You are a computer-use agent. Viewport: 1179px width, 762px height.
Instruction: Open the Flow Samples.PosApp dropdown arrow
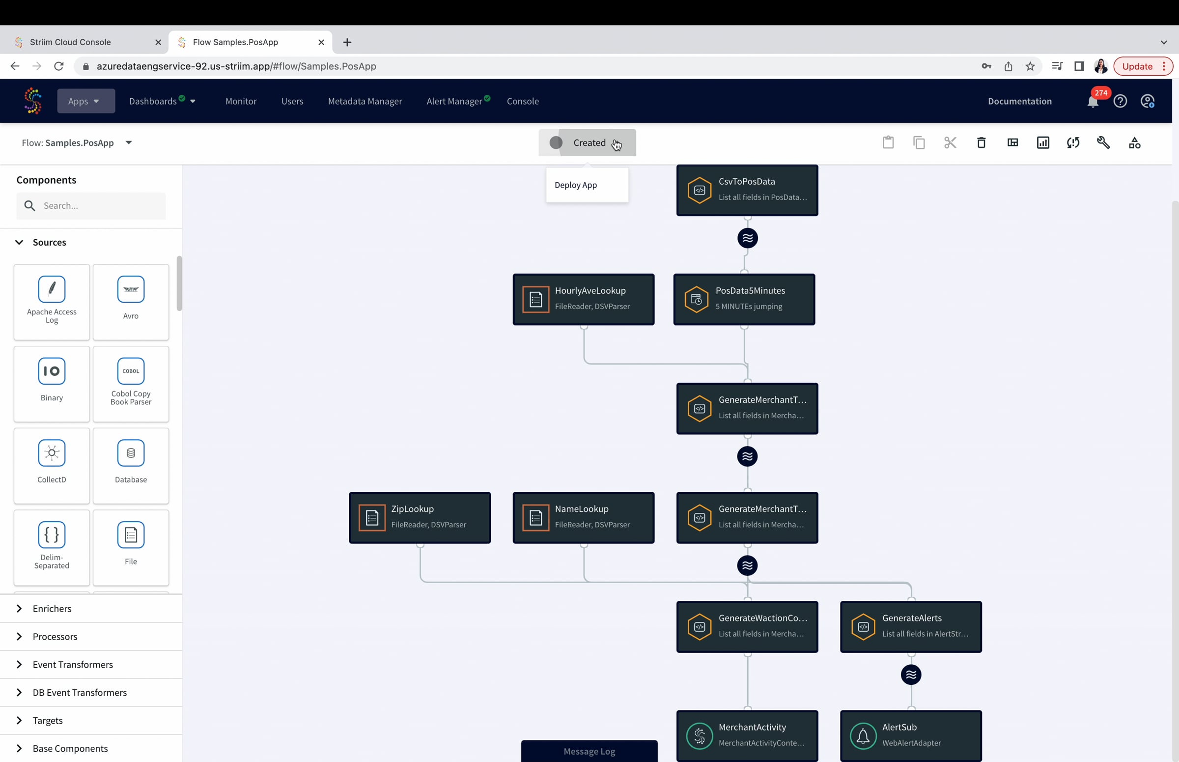(129, 143)
